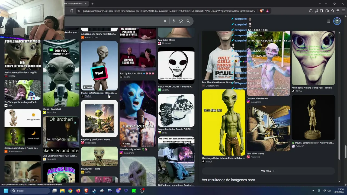Image resolution: width=347 pixels, height=195 pixels.
Task: Open Brave Leo AI assistant
Action: tap(332, 11)
